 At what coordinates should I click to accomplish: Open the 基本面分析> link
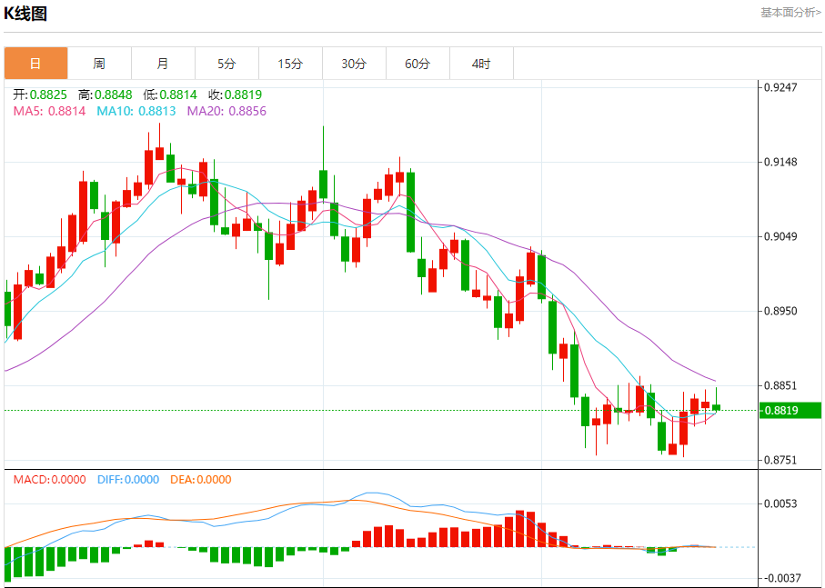pos(790,12)
